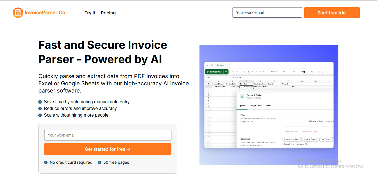This screenshot has height=177, width=377.
Task: Click the Delete All Files link
Action: tap(310, 132)
